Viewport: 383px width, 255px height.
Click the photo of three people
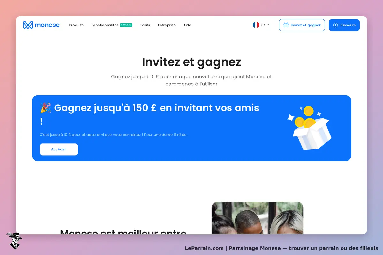point(257,218)
